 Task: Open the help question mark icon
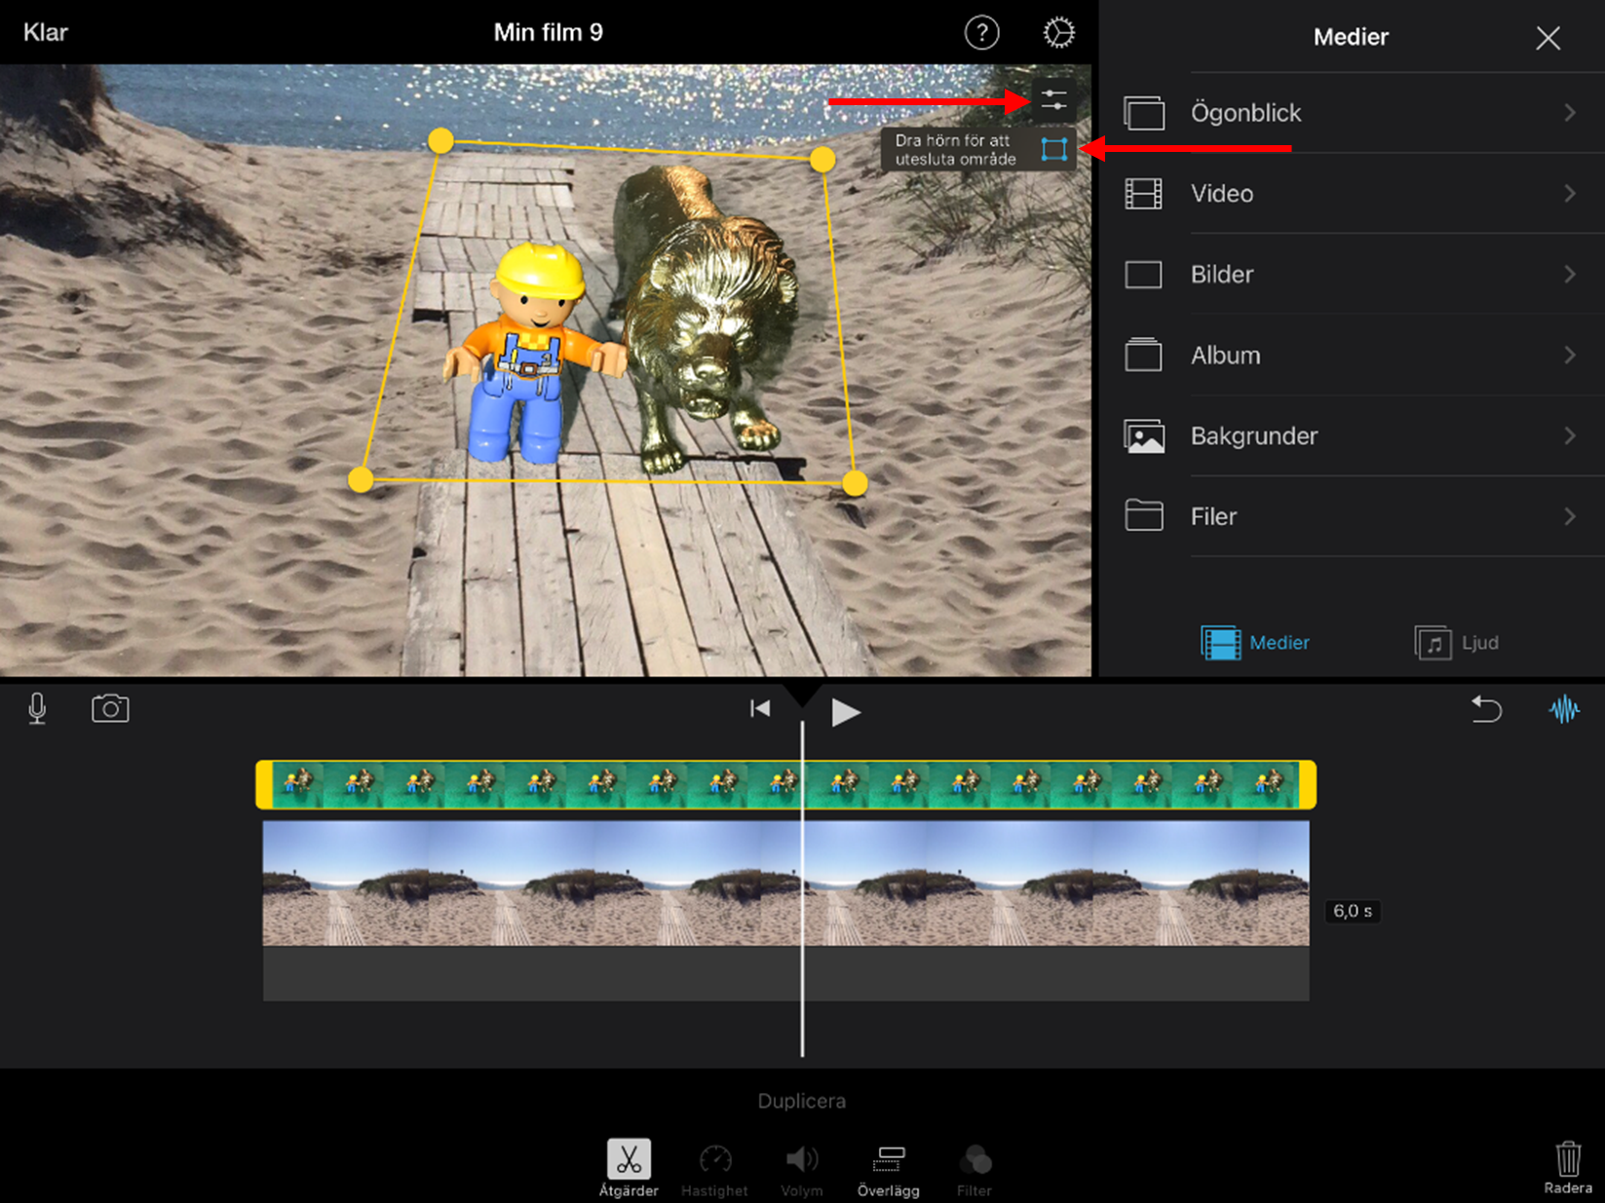tap(981, 33)
